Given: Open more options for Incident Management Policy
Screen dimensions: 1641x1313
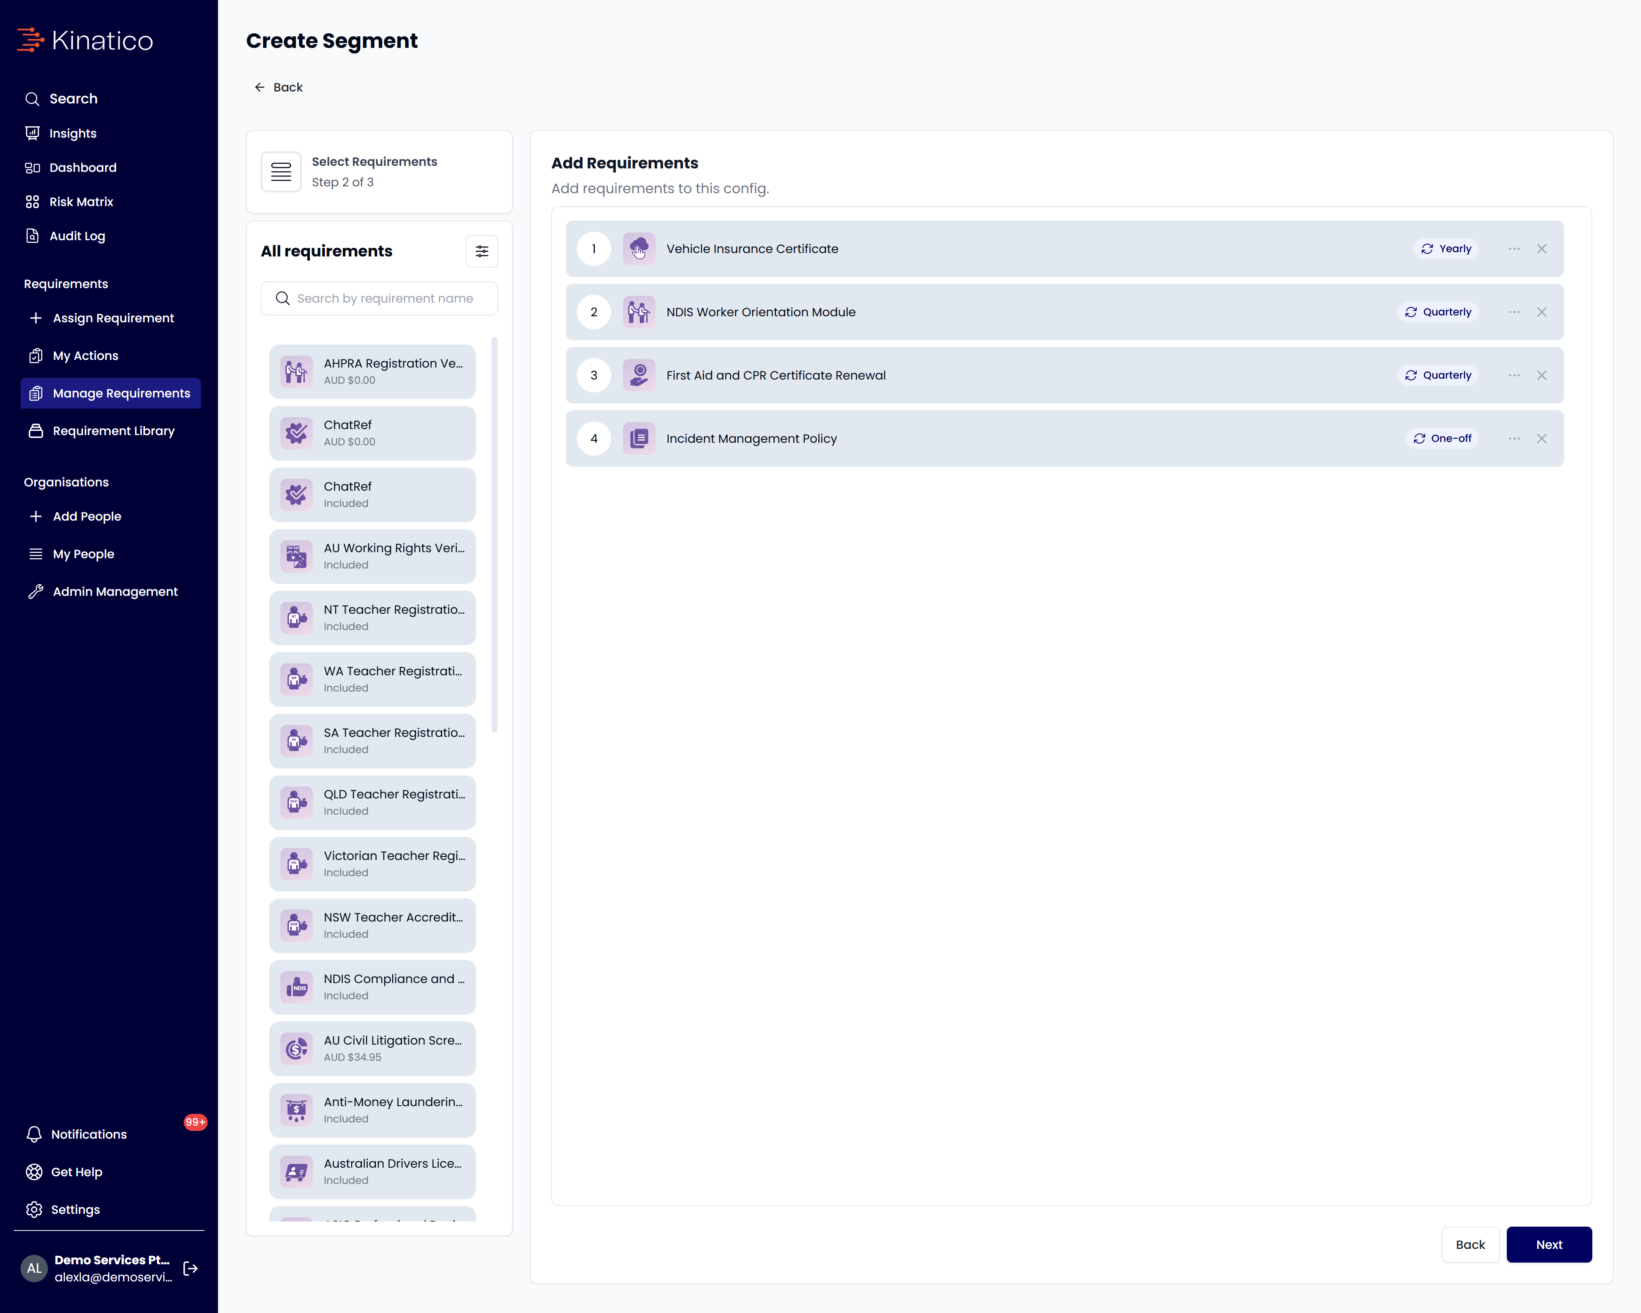Looking at the screenshot, I should tap(1514, 439).
